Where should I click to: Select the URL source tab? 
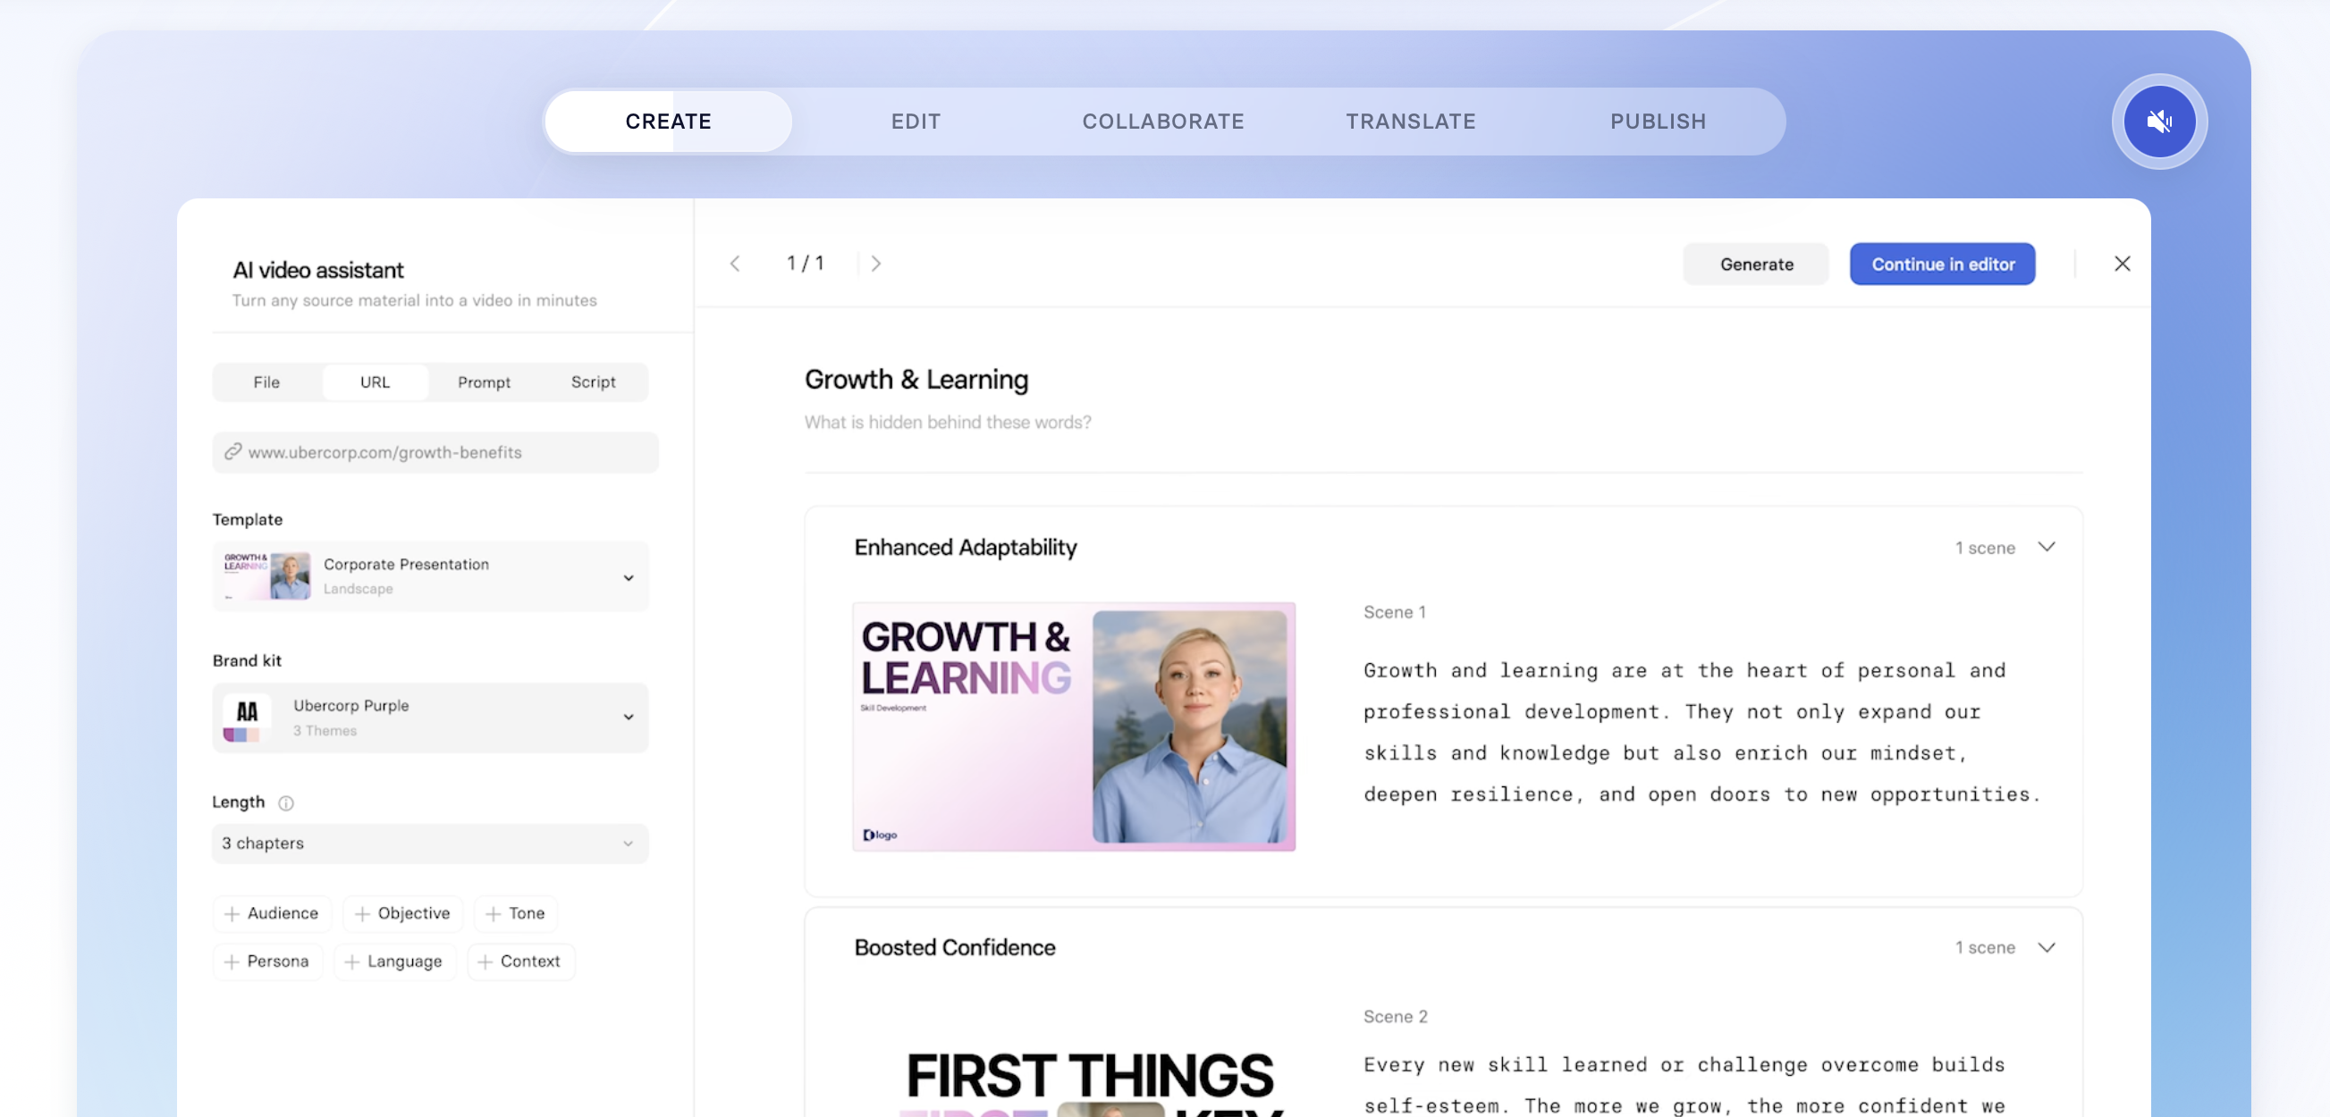point(376,382)
